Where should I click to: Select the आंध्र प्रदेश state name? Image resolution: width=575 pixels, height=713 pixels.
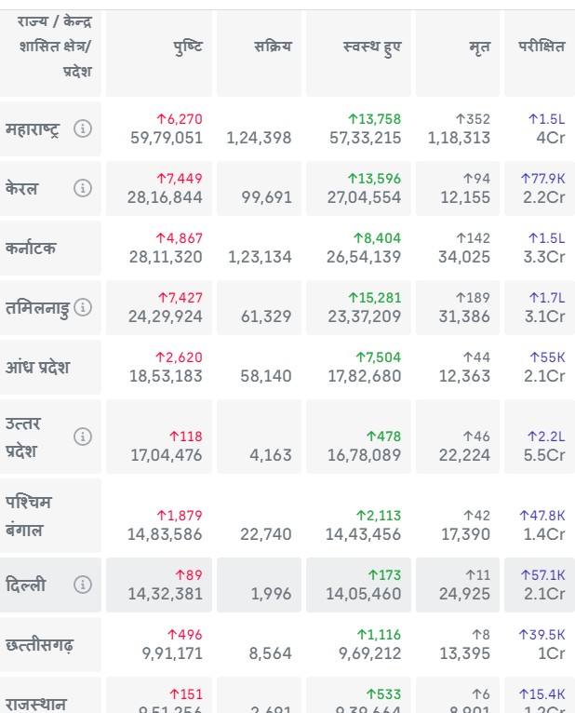pos(37,368)
